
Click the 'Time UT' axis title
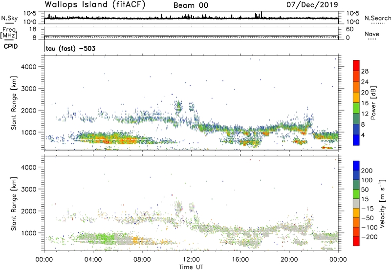point(191,267)
